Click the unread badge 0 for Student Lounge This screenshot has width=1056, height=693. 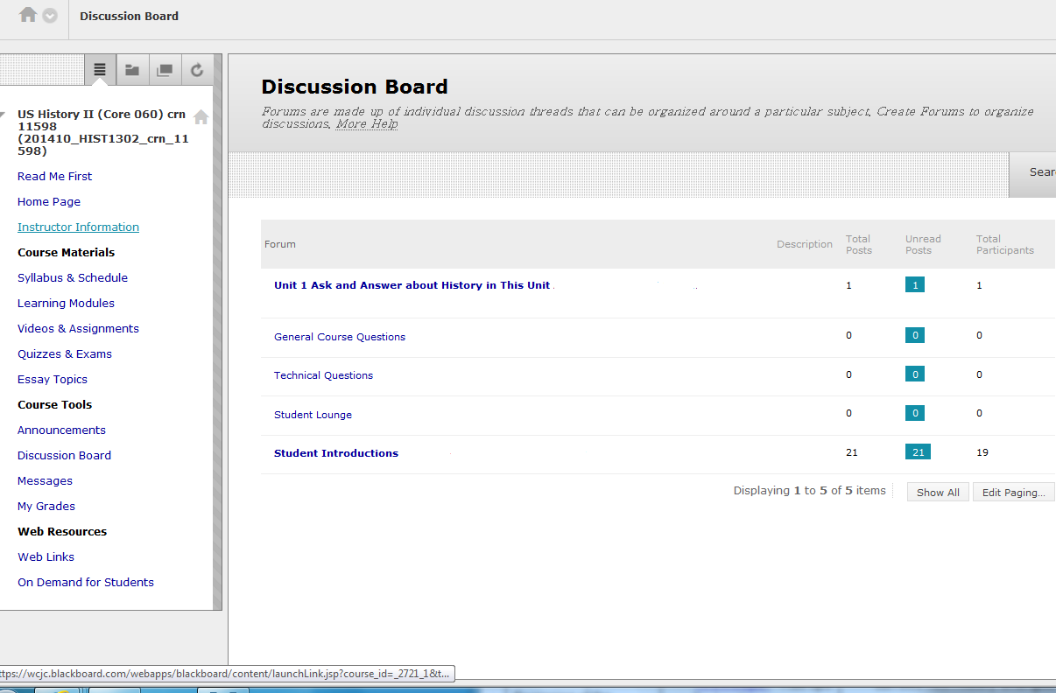point(915,413)
